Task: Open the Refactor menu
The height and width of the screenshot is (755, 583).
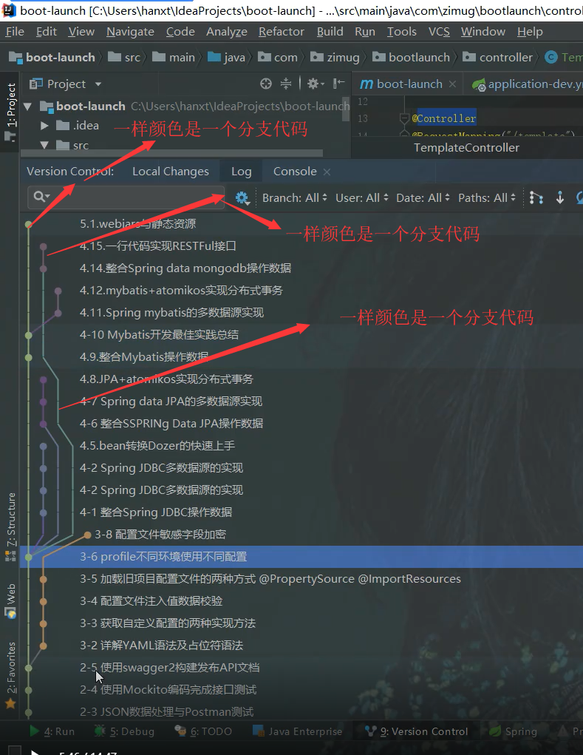Action: coord(282,31)
